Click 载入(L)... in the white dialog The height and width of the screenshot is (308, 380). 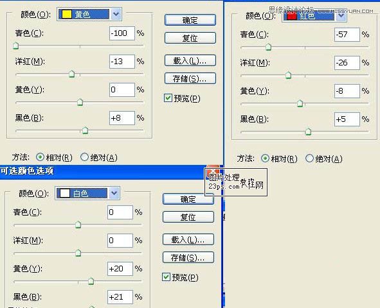[188, 239]
